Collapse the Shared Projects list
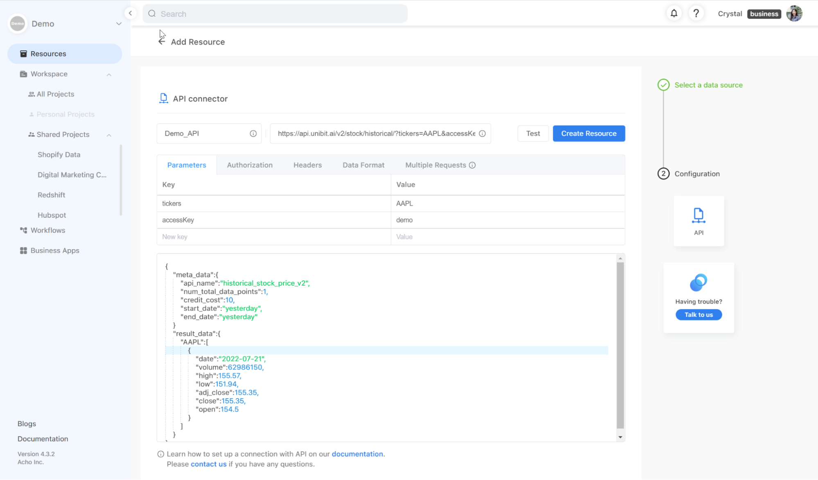 (x=109, y=135)
